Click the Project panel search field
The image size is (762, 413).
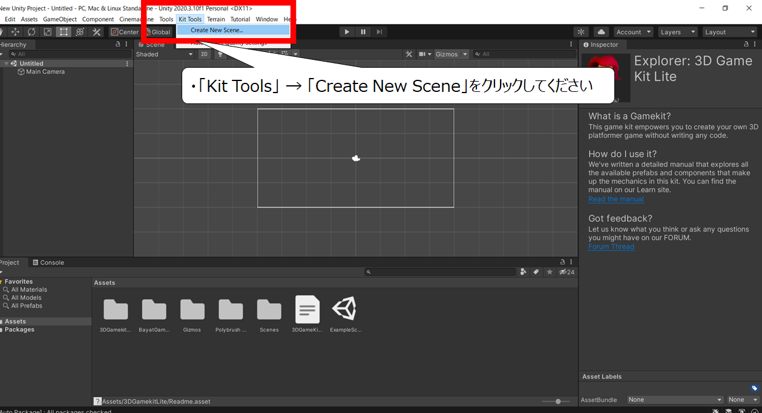click(x=440, y=272)
